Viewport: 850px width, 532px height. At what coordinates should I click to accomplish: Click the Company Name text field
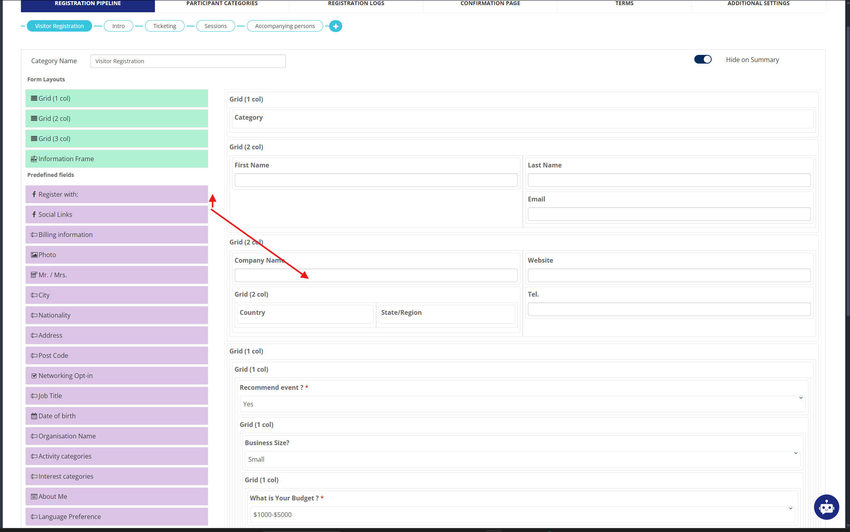[x=375, y=275]
